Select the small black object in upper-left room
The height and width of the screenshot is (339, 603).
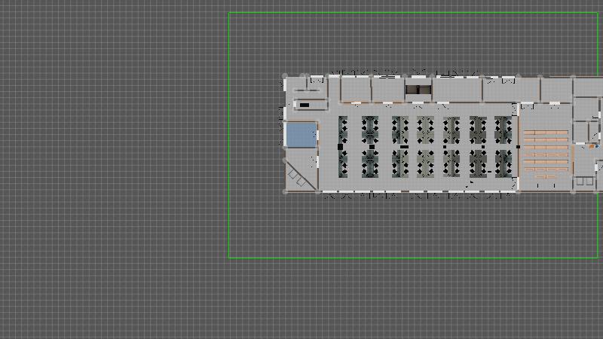point(305,105)
